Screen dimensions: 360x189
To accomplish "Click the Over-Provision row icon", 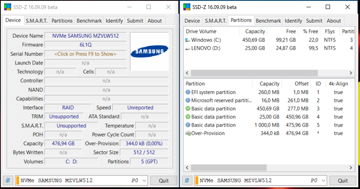I will (188, 133).
